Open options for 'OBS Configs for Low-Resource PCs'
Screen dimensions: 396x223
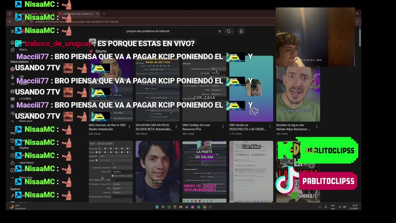(x=223, y=126)
